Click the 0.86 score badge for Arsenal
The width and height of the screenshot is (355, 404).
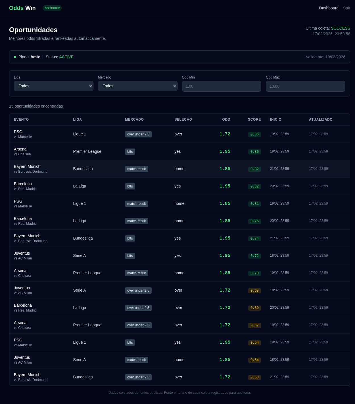tap(254, 152)
